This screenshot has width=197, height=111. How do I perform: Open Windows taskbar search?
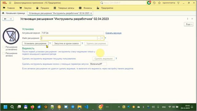[x=12, y=107]
